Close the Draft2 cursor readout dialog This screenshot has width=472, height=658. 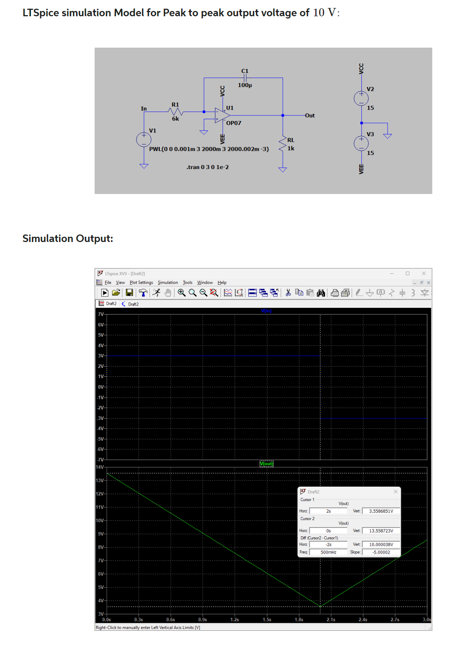pos(396,492)
